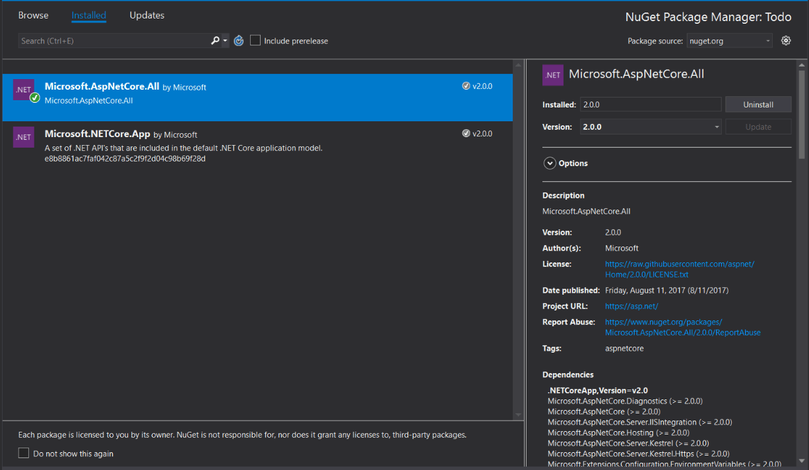The image size is (809, 470).
Task: Click the .NET icon in details header
Action: click(553, 75)
